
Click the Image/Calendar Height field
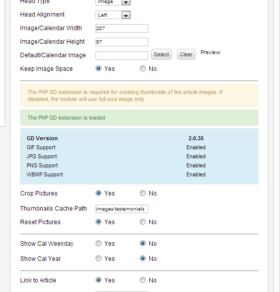click(122, 42)
